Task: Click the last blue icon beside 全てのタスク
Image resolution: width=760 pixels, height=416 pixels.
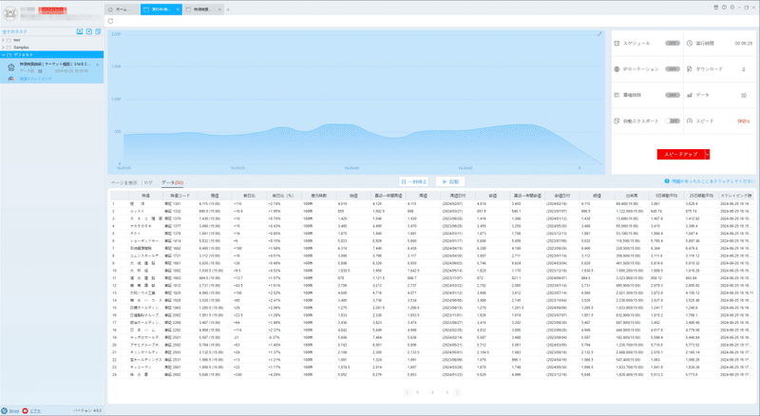Action: coord(98,31)
